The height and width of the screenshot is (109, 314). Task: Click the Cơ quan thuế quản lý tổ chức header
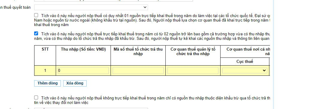click(x=193, y=52)
